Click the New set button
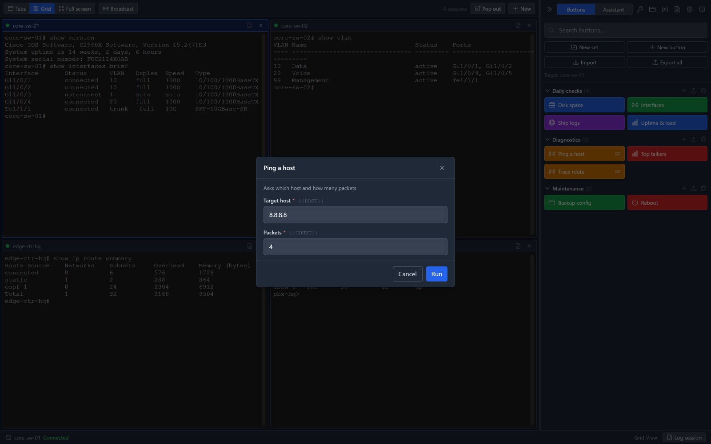Screen dimensions: 711x444 coord(585,48)
